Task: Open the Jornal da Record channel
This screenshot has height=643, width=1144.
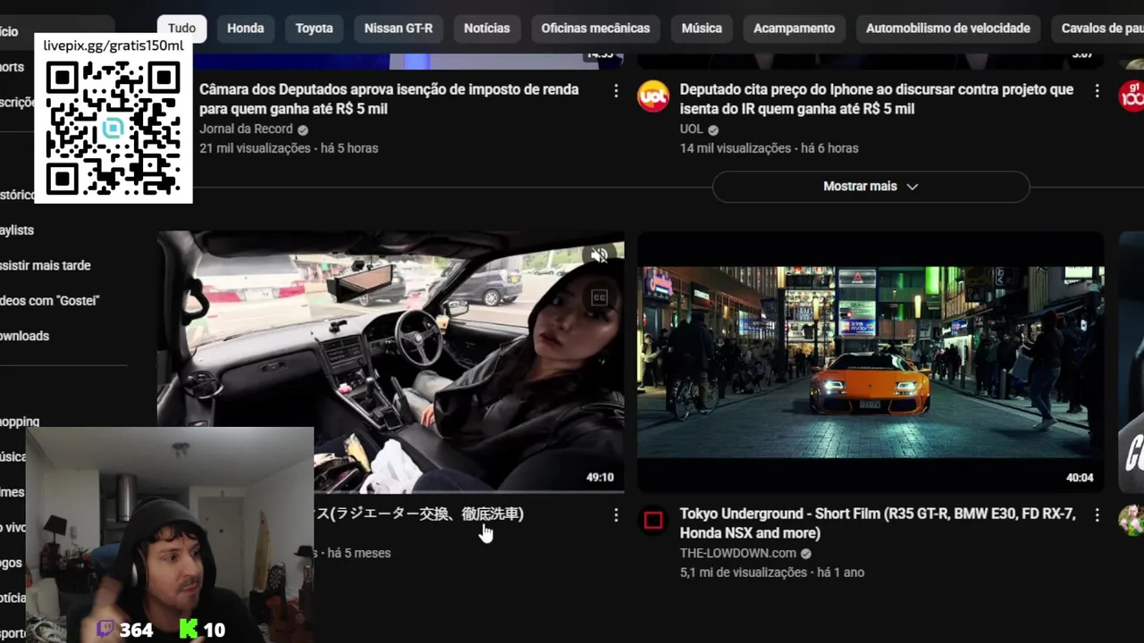Action: (246, 129)
